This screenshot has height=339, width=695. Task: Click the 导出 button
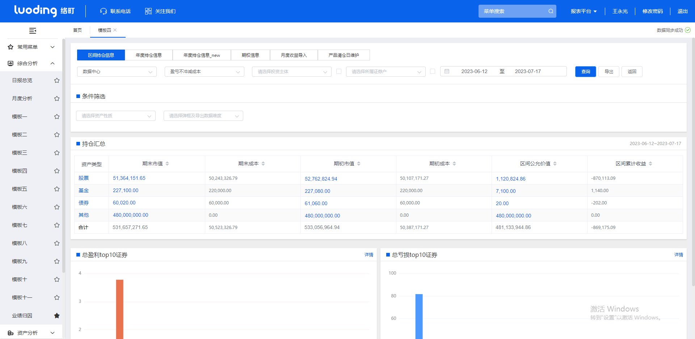click(x=609, y=72)
